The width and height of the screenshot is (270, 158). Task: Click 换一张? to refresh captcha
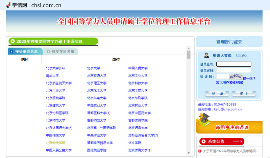point(249,78)
